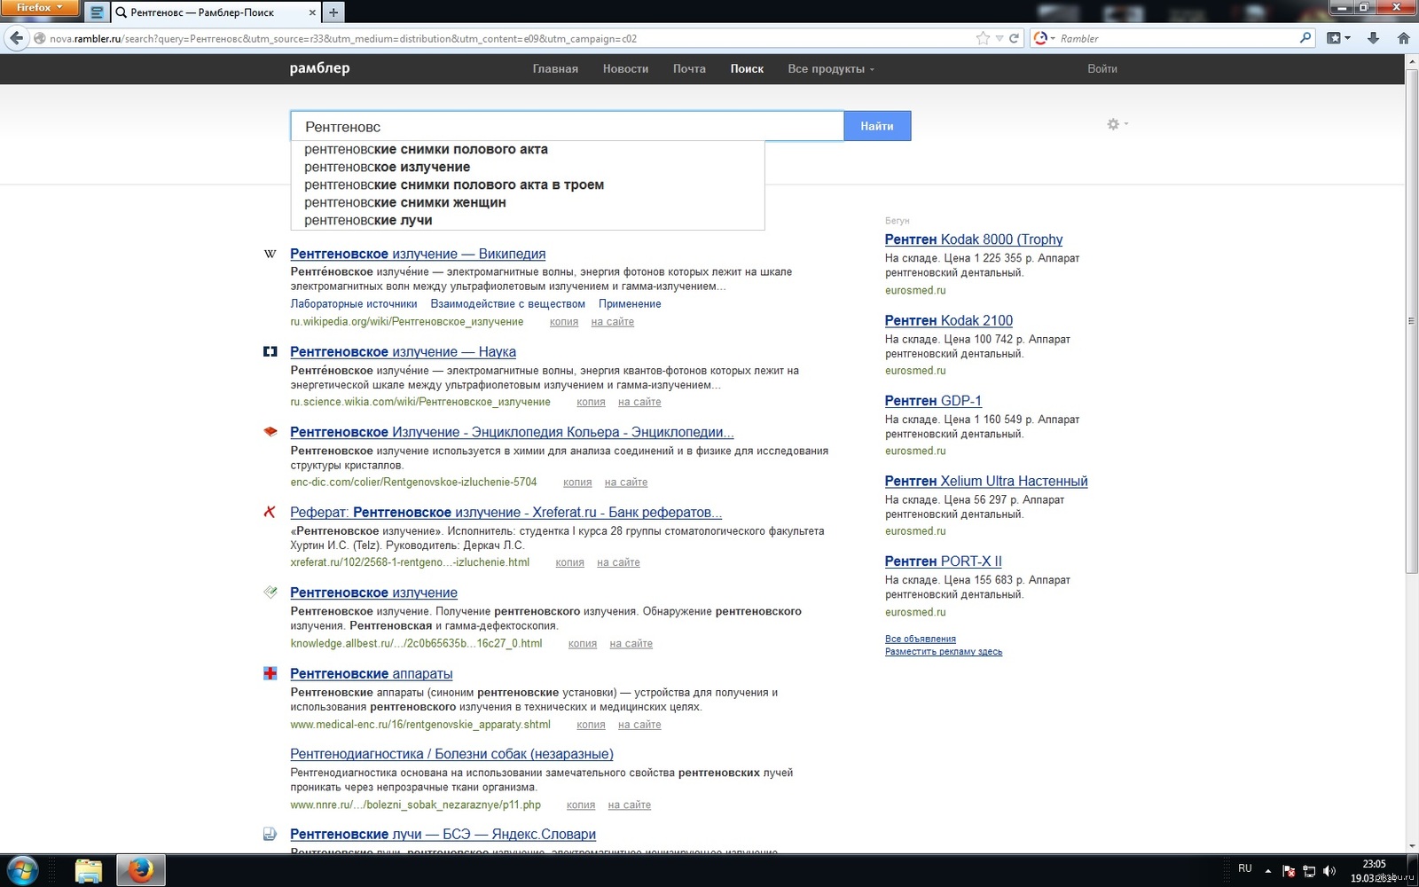1419x887 pixels.
Task: Go to "Новости" in the Rambler navigation
Action: click(x=625, y=69)
